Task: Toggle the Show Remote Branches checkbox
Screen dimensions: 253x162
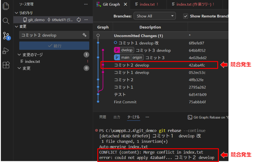Action: pyautogui.click(x=186, y=16)
